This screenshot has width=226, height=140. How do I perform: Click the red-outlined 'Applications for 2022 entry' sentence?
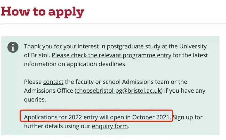click(97, 117)
